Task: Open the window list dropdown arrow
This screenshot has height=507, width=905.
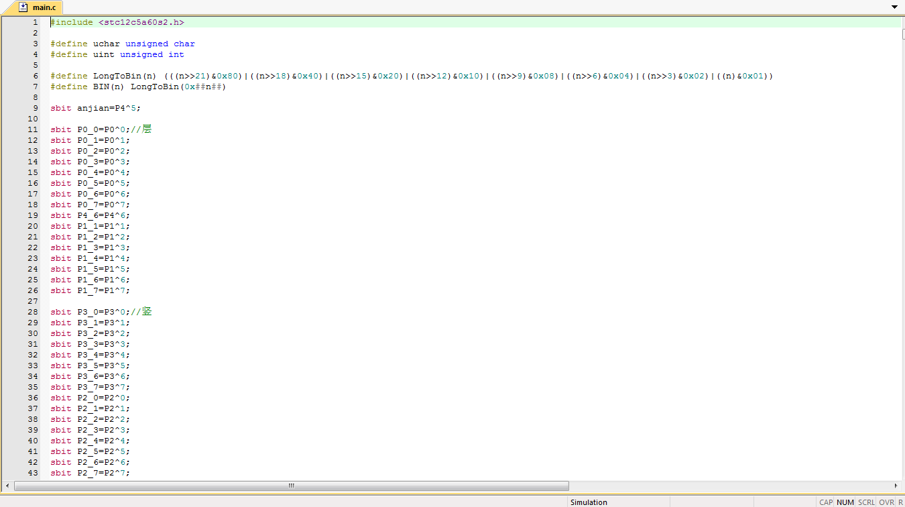Action: pos(894,7)
